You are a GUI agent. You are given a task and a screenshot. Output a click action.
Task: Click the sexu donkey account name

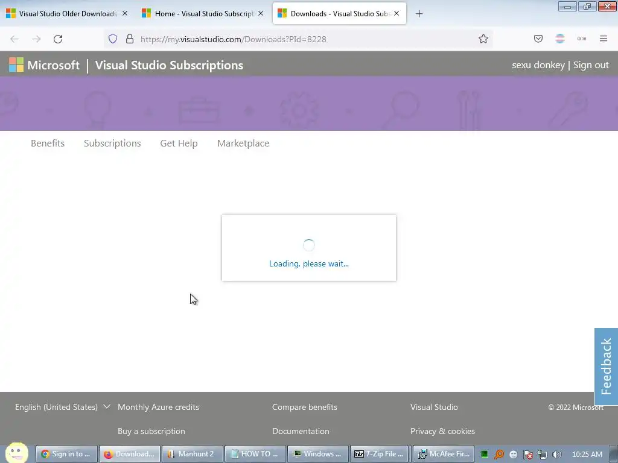538,65
